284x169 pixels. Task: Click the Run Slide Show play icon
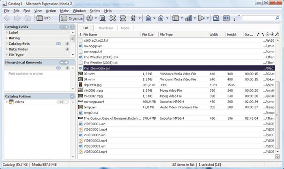coord(201,18)
